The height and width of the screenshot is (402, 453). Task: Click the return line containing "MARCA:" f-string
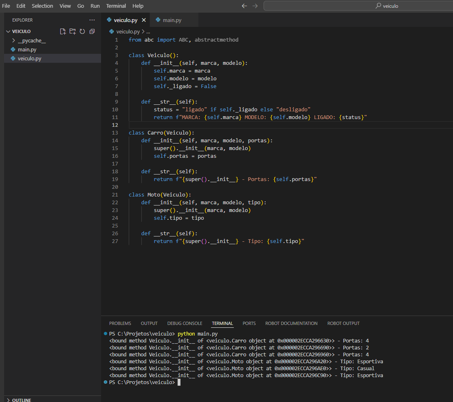click(260, 117)
